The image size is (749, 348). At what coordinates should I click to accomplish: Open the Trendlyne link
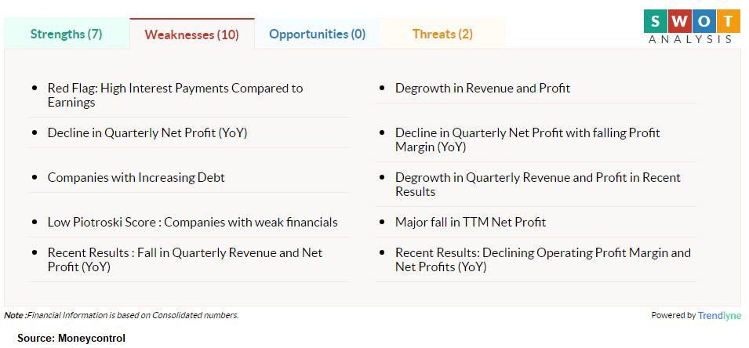pyautogui.click(x=719, y=315)
